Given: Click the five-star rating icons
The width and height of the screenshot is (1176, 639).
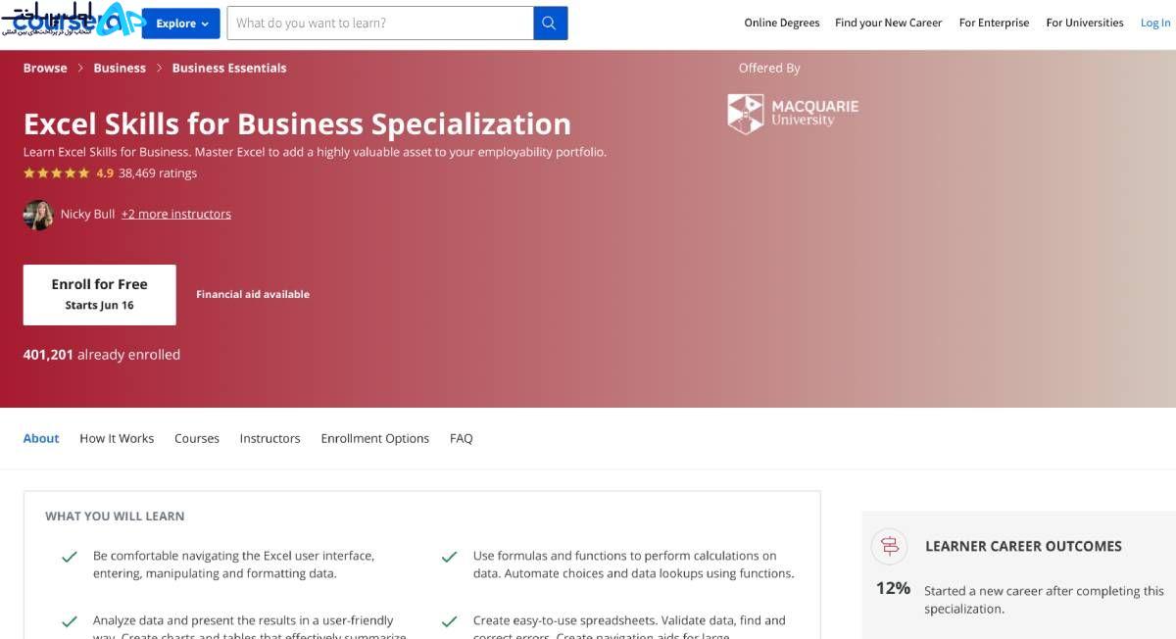Looking at the screenshot, I should click(x=56, y=173).
